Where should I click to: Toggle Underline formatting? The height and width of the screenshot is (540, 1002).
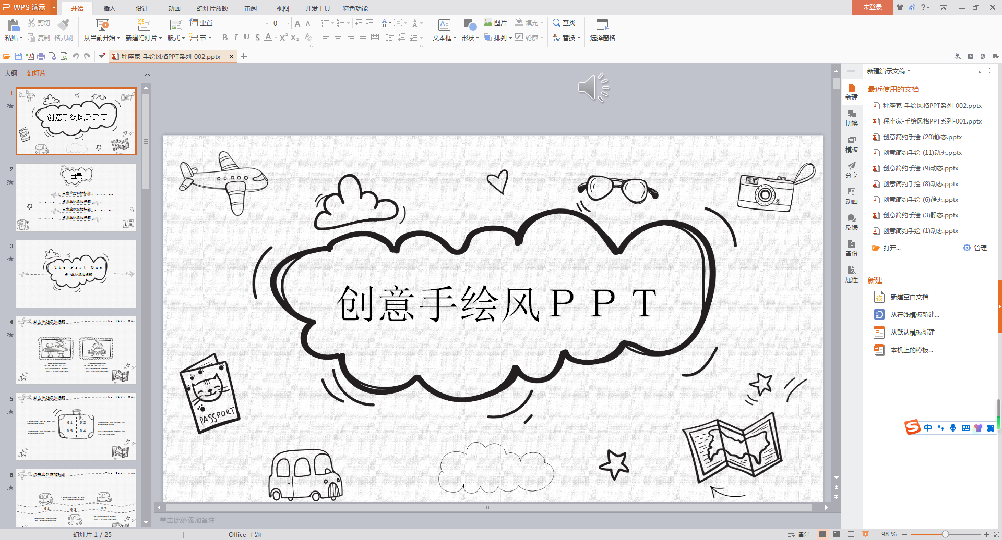pos(246,38)
